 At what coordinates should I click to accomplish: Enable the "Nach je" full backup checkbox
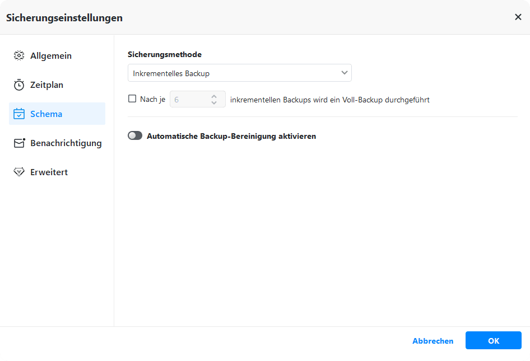tap(132, 99)
